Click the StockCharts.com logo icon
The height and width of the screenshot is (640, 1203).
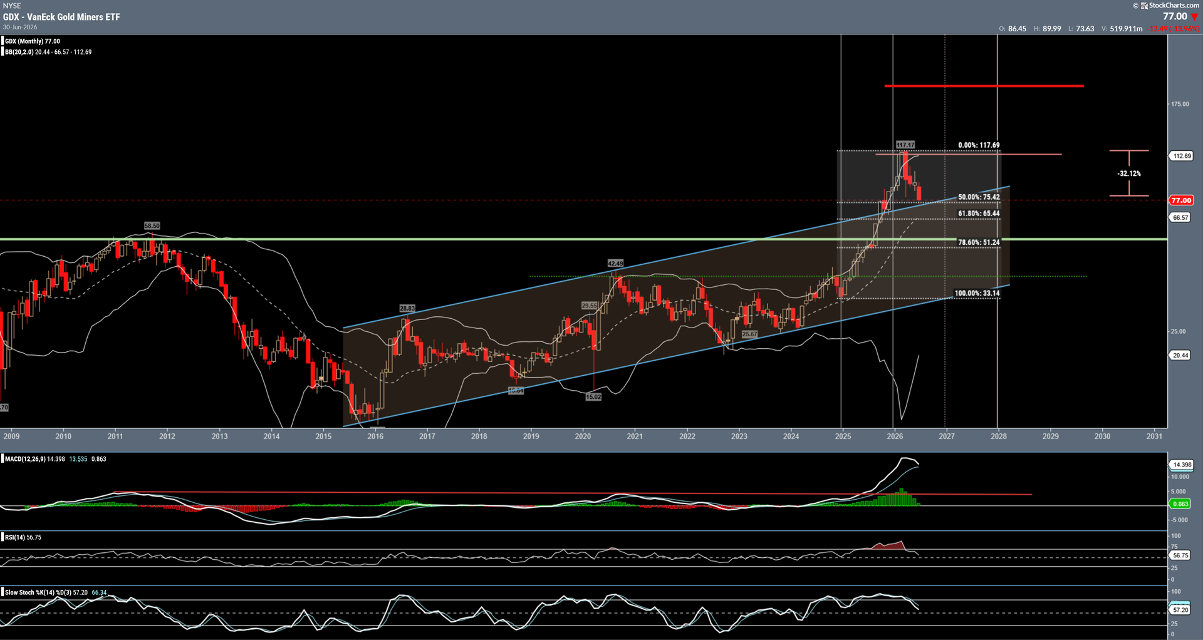tap(1145, 5)
